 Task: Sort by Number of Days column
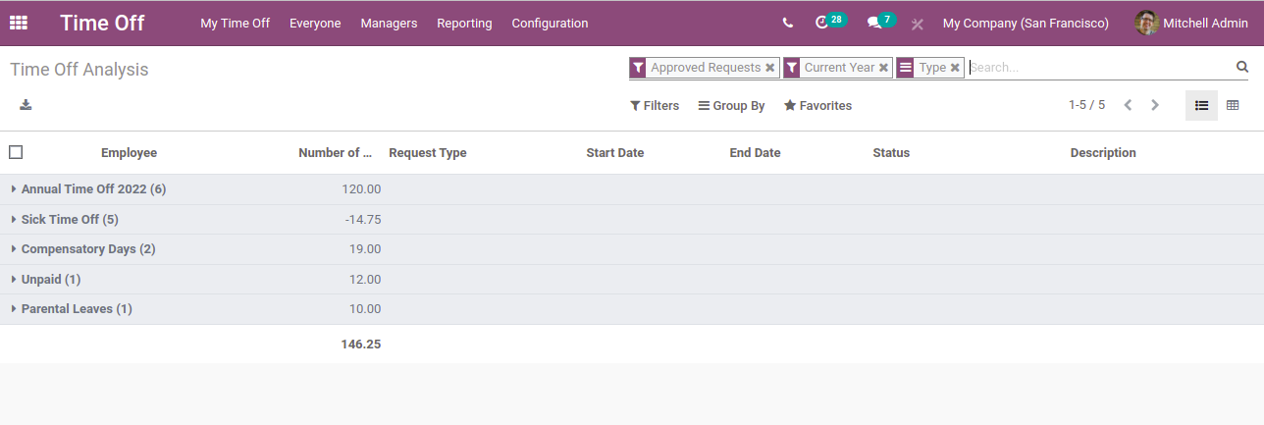(336, 153)
